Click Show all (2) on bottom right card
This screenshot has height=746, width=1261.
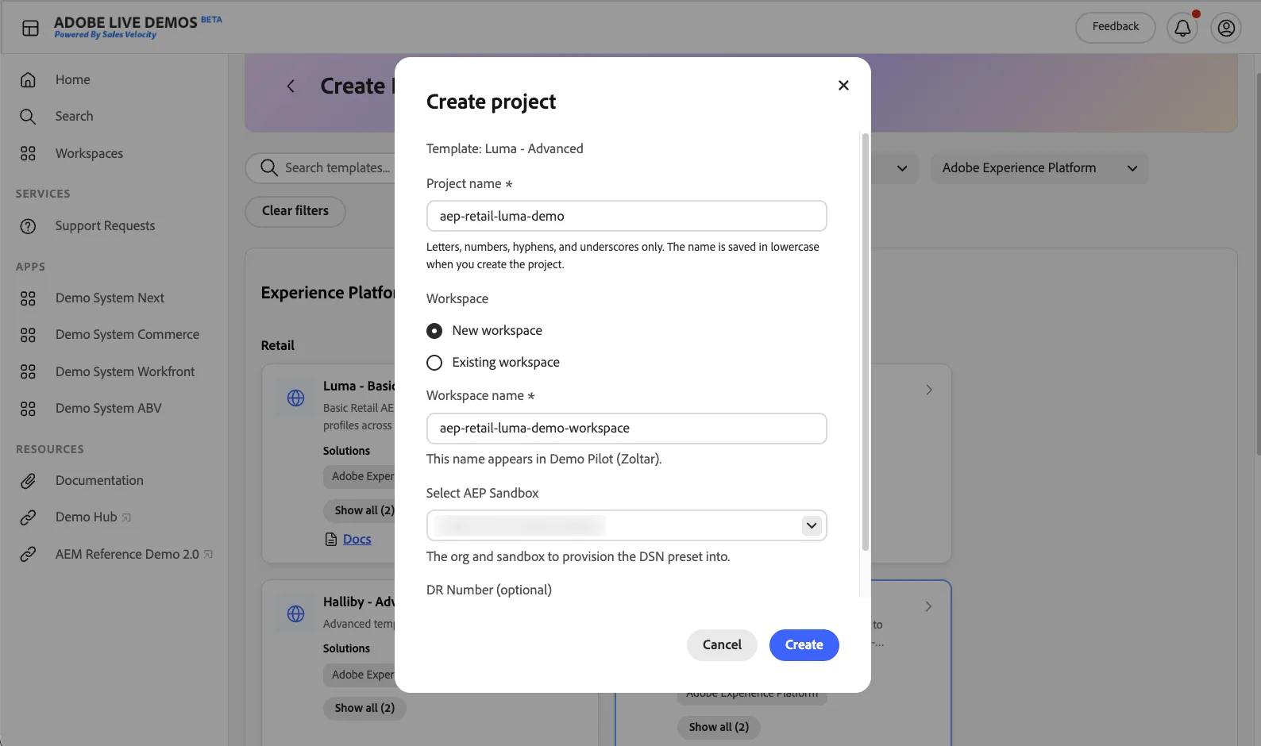pyautogui.click(x=719, y=727)
